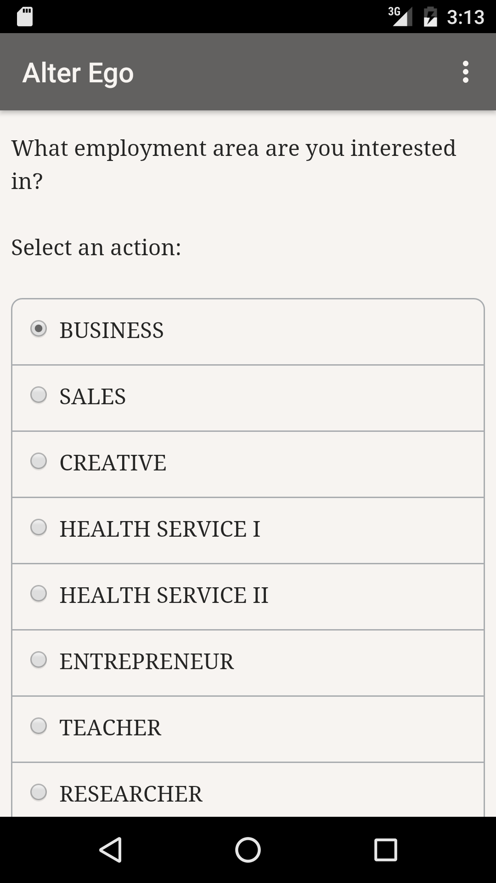The height and width of the screenshot is (883, 496).
Task: Open the three-dot overflow menu
Action: [465, 72]
